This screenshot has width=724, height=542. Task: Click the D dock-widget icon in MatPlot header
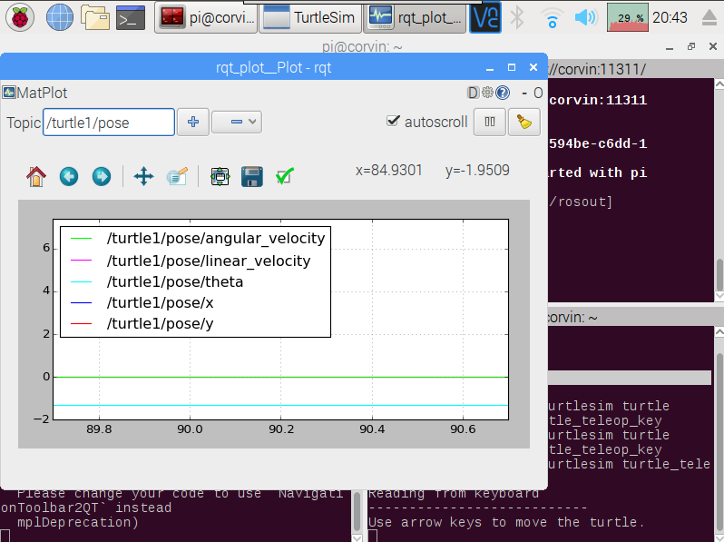click(x=473, y=93)
